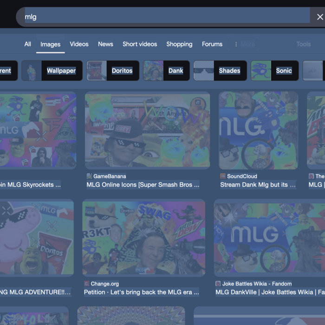
Task: Open the GameBanana MLG sunglasses image thumbnail
Action: pos(147,130)
